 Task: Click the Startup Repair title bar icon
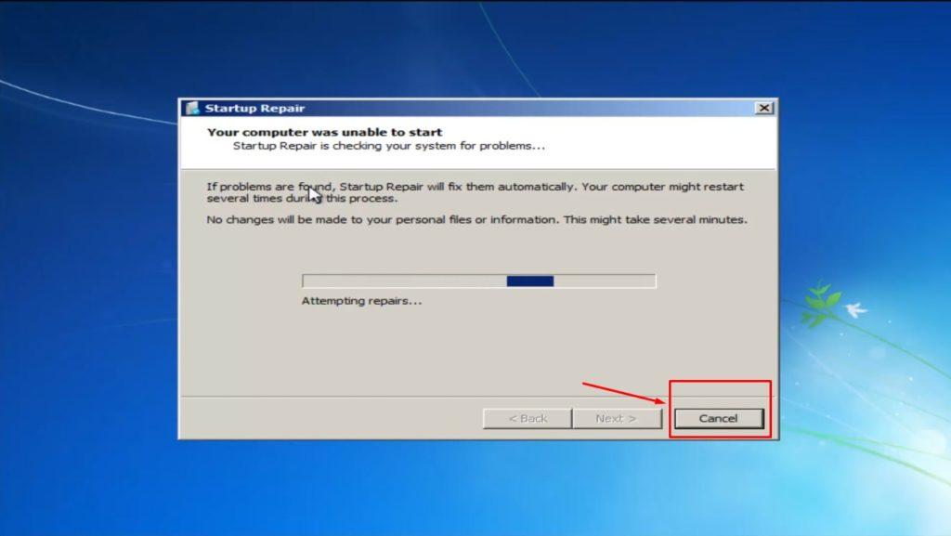pyautogui.click(x=192, y=108)
